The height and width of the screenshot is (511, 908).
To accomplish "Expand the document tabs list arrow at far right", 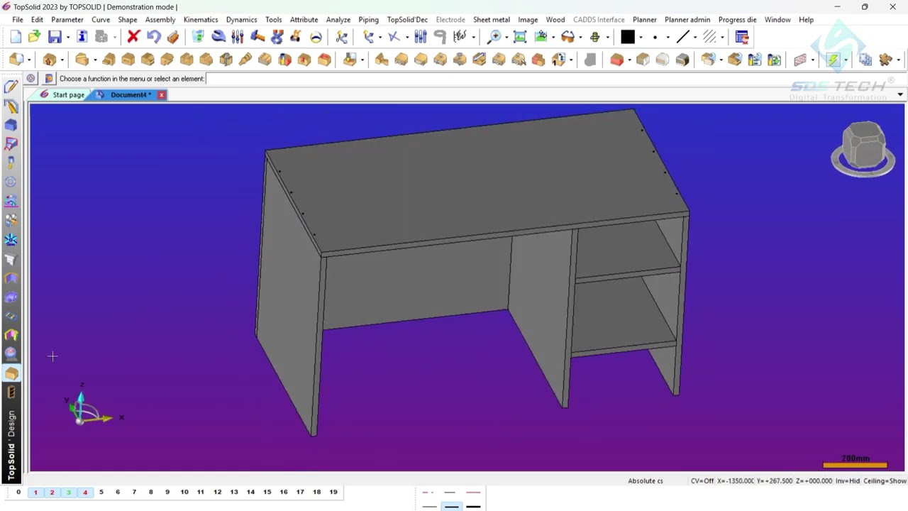I will (900, 94).
